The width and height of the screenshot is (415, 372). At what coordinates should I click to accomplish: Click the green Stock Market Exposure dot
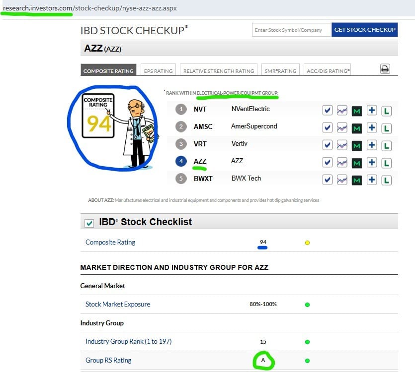point(307,305)
